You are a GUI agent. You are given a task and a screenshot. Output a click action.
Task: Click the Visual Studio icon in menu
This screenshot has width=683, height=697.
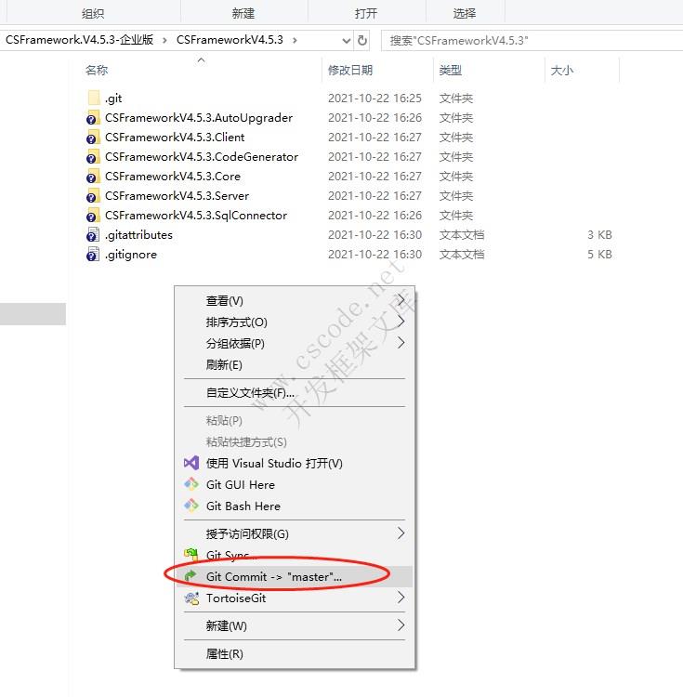tap(191, 463)
